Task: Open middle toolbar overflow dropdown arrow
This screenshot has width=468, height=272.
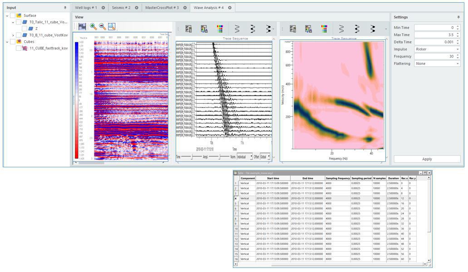Action: click(273, 29)
